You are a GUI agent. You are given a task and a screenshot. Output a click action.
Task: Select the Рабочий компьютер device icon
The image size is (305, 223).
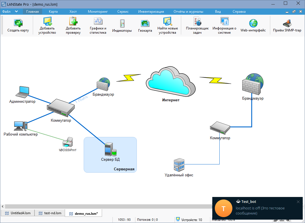click(x=21, y=126)
